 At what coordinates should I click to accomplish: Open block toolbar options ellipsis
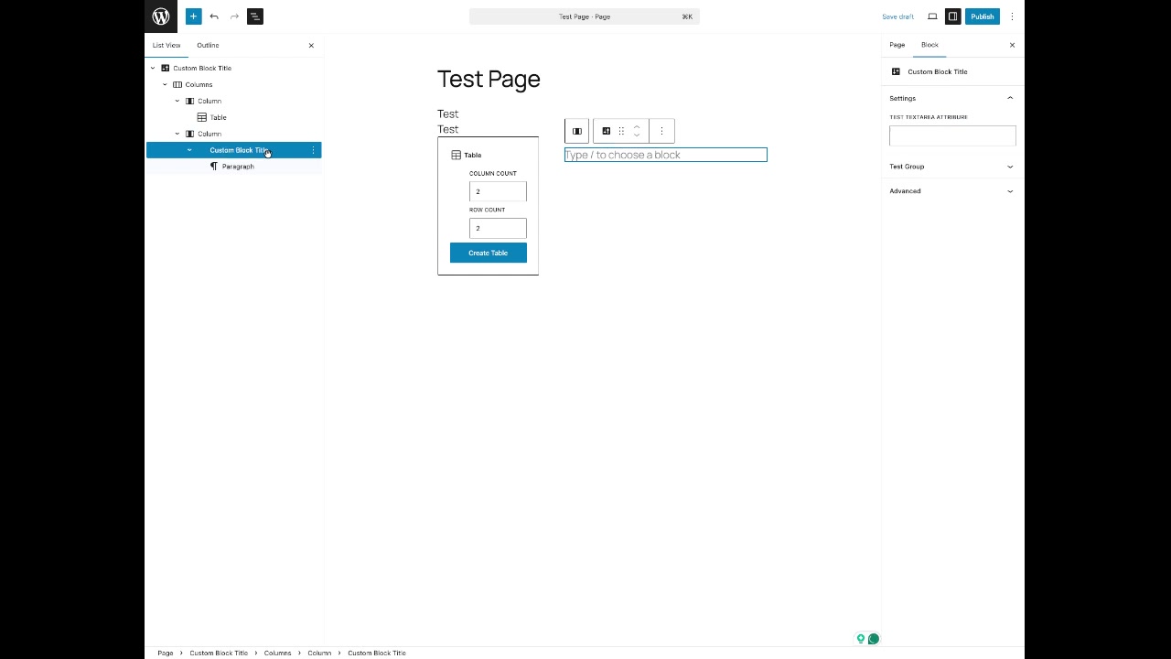click(x=661, y=131)
